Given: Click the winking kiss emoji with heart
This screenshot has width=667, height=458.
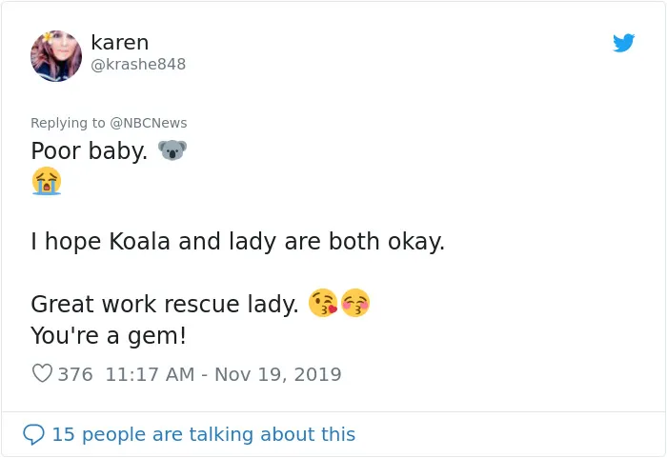Looking at the screenshot, I should click(323, 303).
